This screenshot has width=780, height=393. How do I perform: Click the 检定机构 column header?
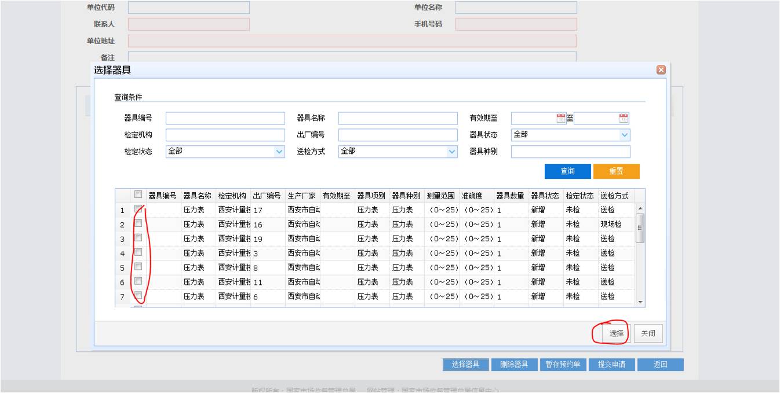[x=232, y=196]
